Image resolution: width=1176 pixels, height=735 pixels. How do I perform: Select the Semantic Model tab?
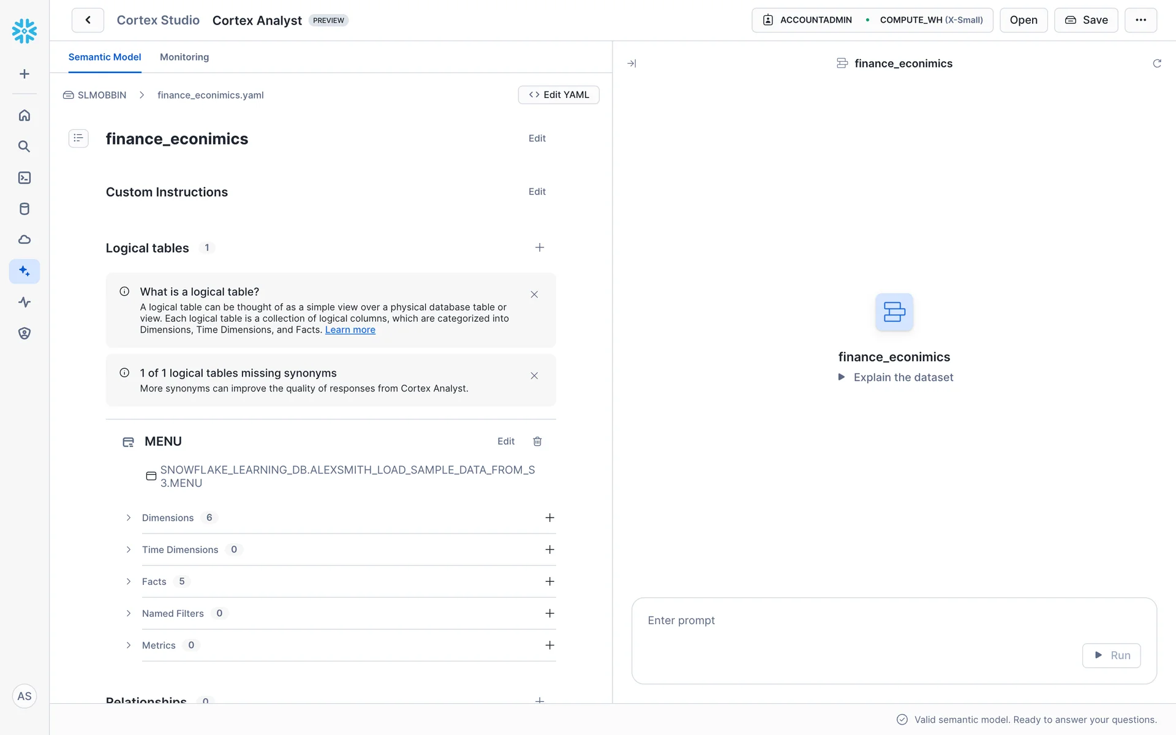(x=105, y=57)
